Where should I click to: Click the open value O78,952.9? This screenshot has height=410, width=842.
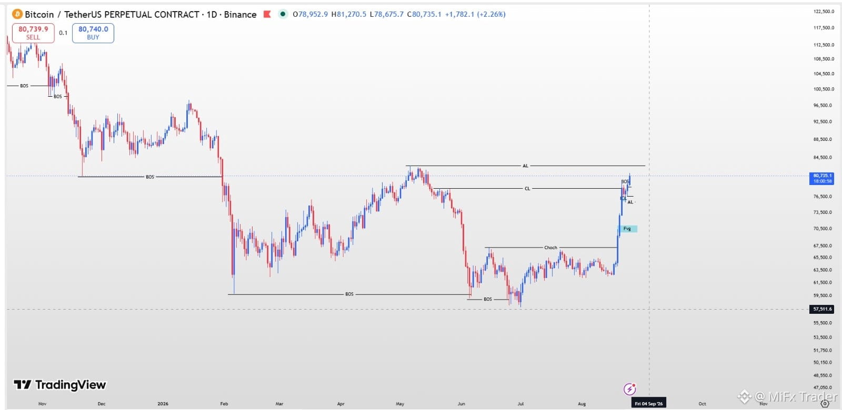click(310, 14)
